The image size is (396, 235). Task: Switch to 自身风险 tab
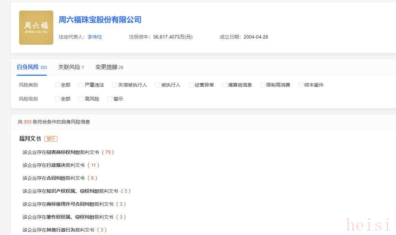coord(31,67)
